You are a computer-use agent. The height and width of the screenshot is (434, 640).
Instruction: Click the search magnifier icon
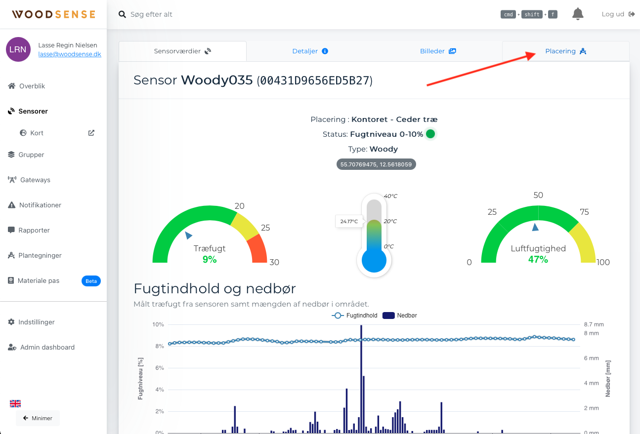(x=123, y=14)
